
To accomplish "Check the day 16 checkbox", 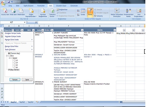I will click(15, 67).
